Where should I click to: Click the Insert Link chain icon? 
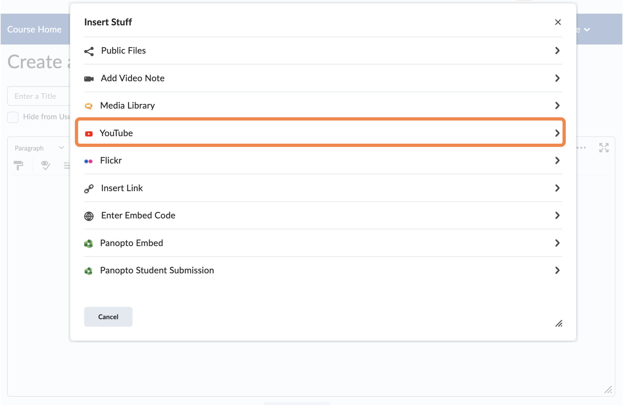[88, 189]
